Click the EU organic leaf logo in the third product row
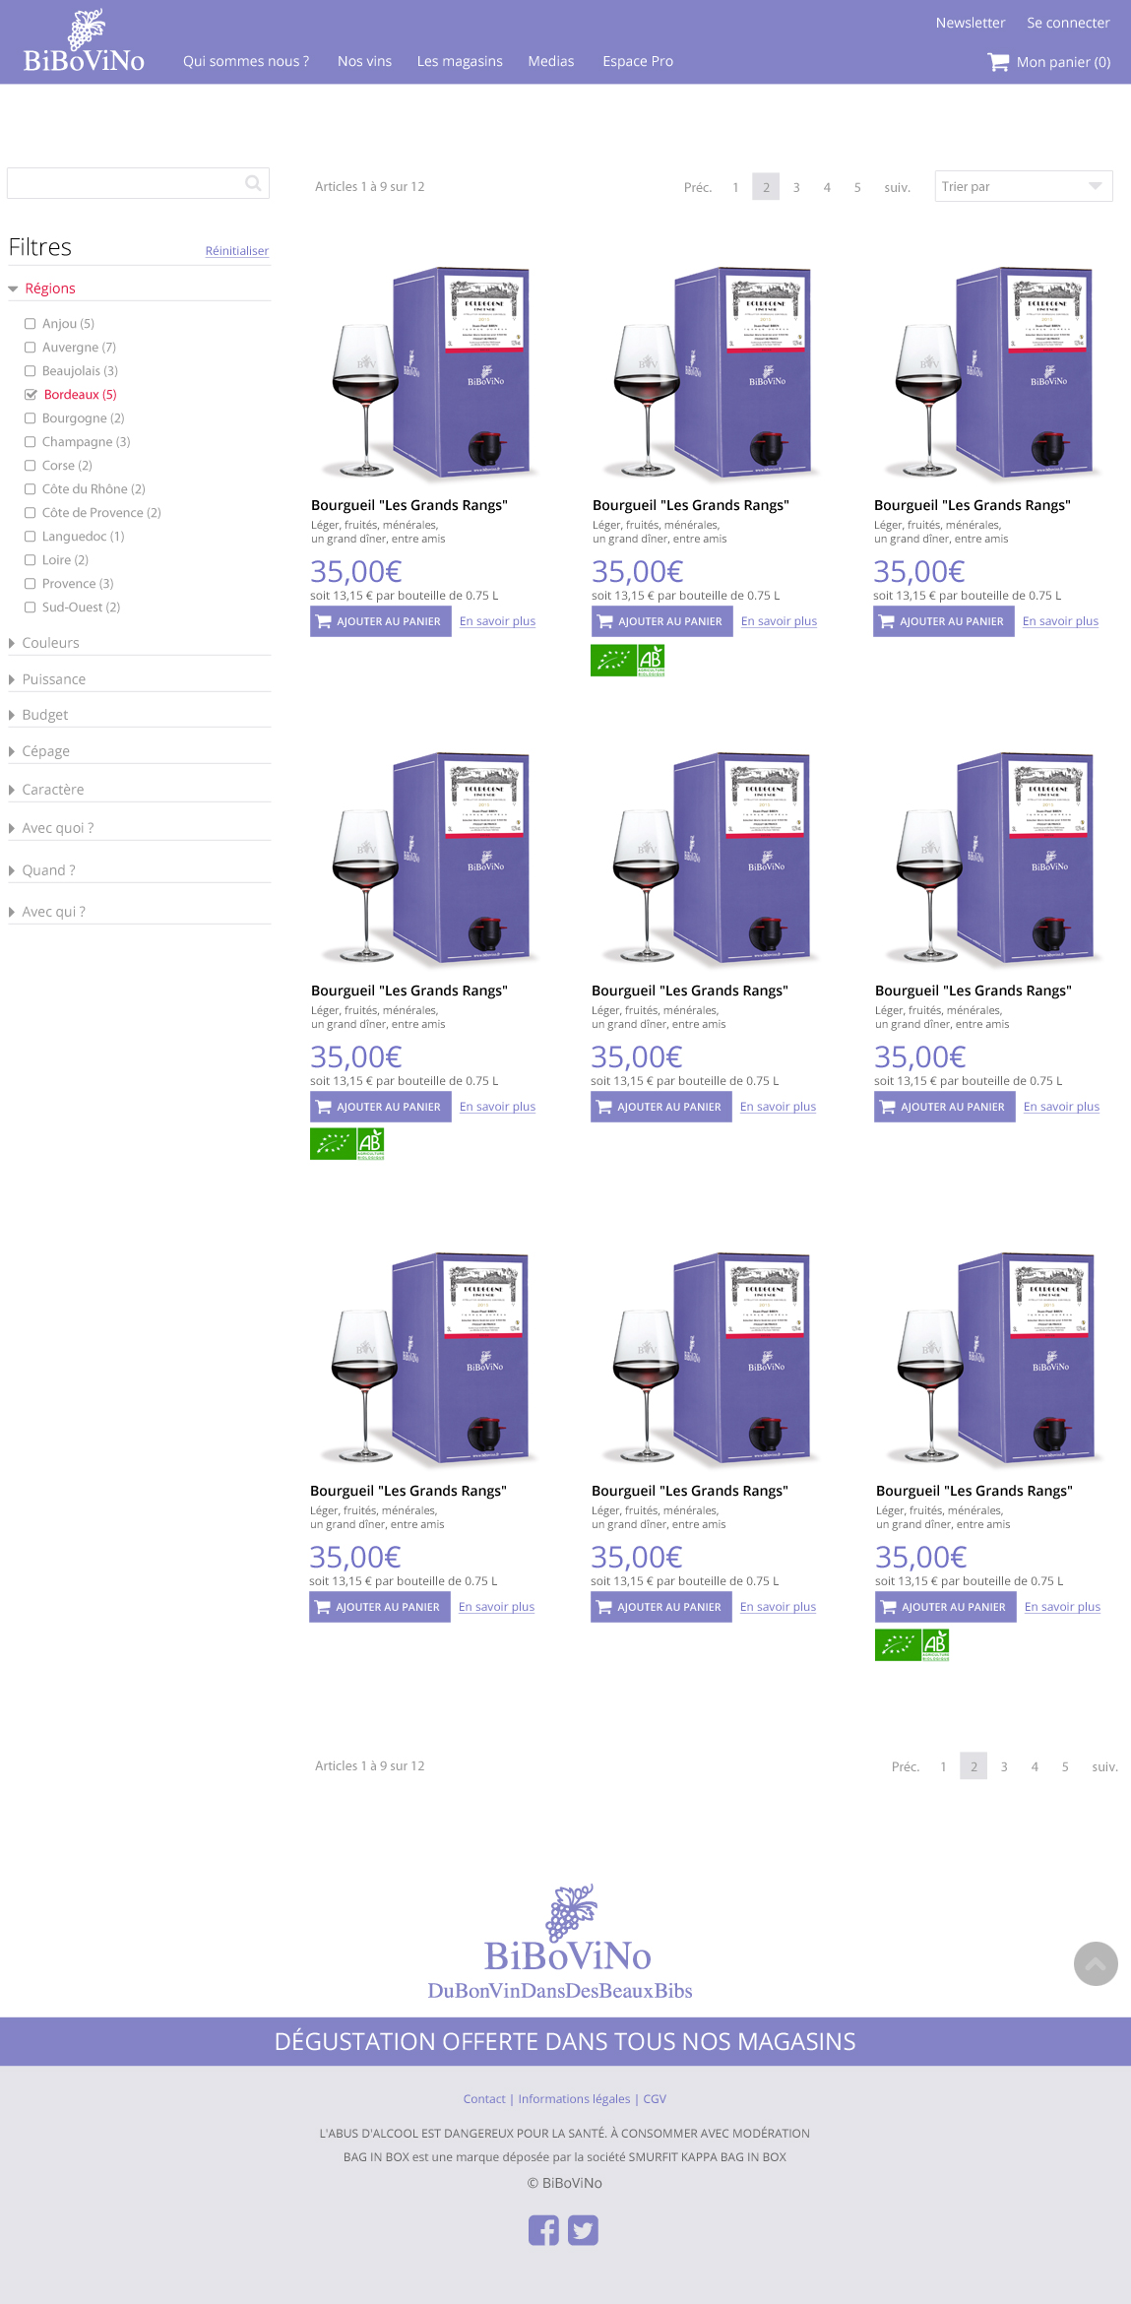 click(x=898, y=1644)
